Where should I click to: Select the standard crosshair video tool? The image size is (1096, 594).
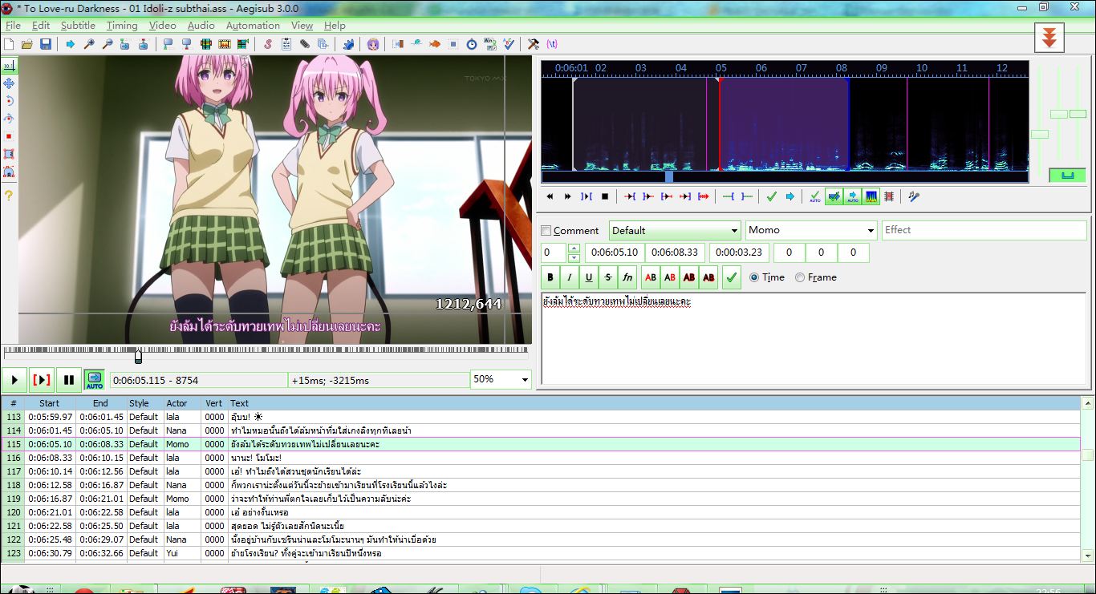click(9, 66)
